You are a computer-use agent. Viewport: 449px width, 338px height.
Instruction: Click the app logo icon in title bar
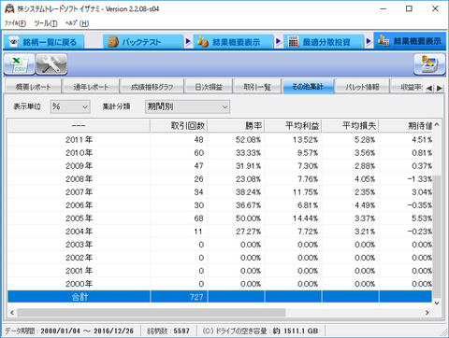point(9,8)
